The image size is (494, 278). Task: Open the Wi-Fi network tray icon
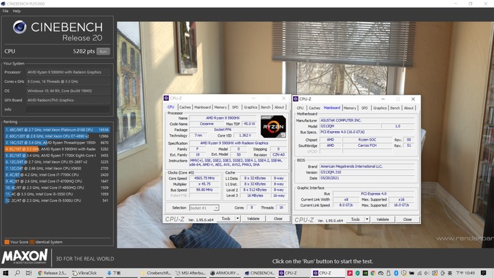tap(419, 273)
